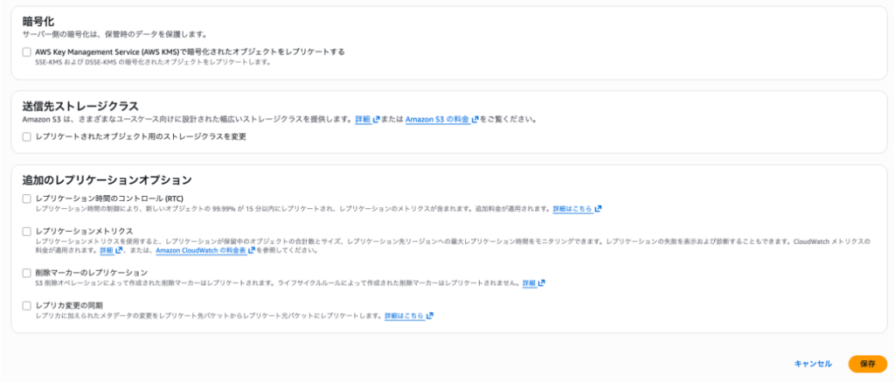895x383 pixels.
Task: Open 詳細 link under replication metrics
Action: point(107,251)
